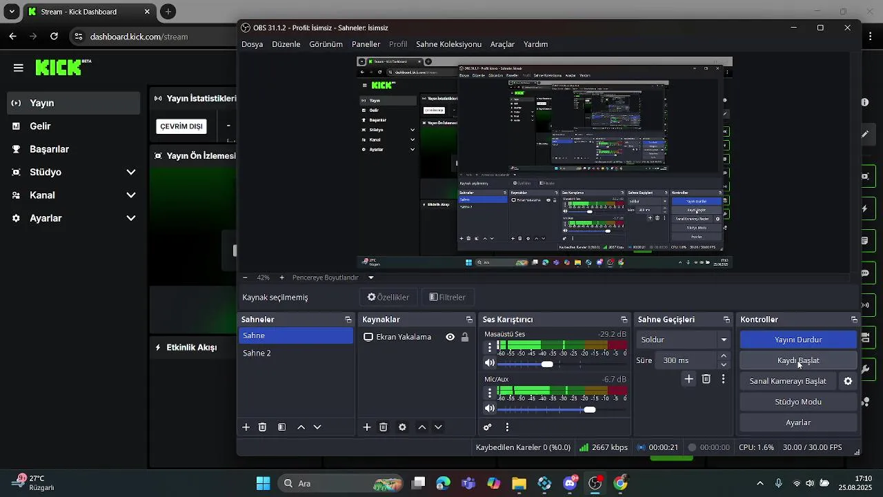Open Kick sidebar hamburger menu
Viewport: 883px width, 497px height.
[19, 68]
